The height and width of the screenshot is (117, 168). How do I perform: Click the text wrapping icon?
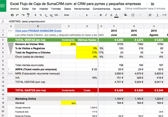[x=164, y=15]
